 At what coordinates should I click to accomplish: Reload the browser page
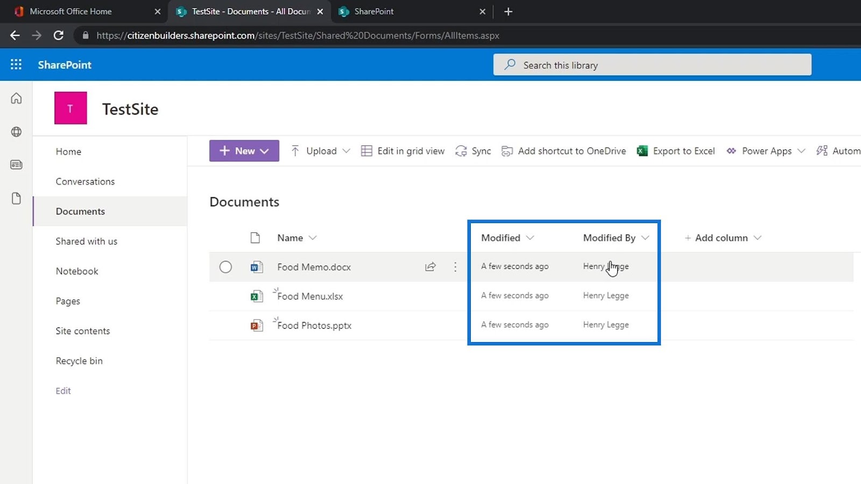click(59, 35)
